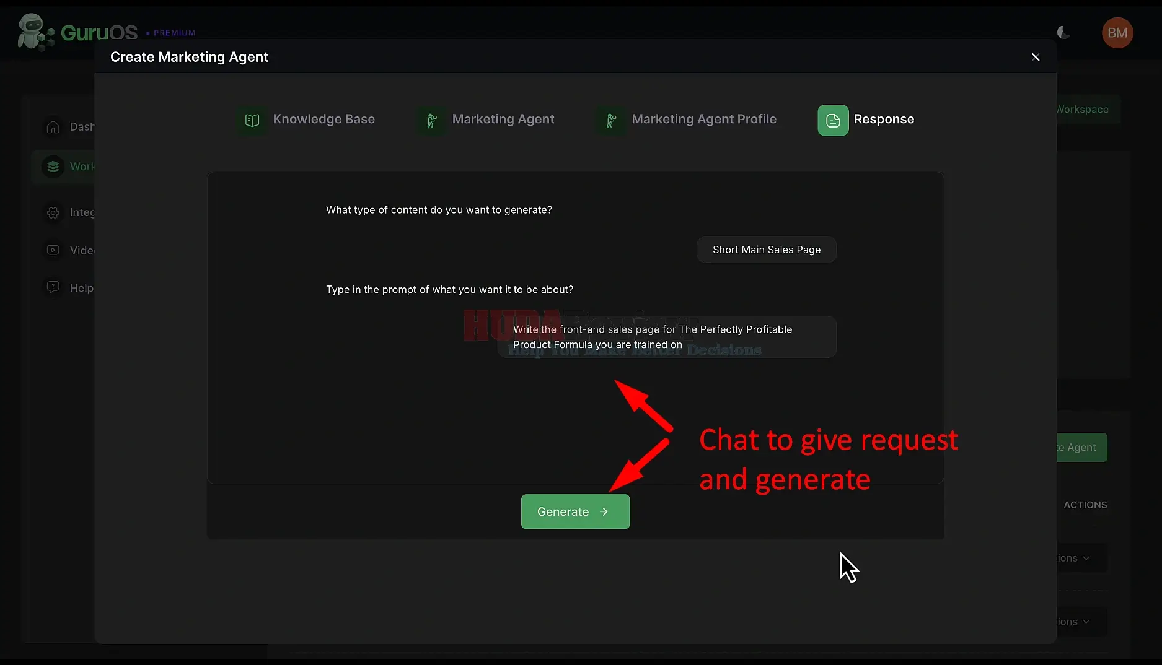
Task: Open the BM user avatar menu
Action: [x=1117, y=32]
